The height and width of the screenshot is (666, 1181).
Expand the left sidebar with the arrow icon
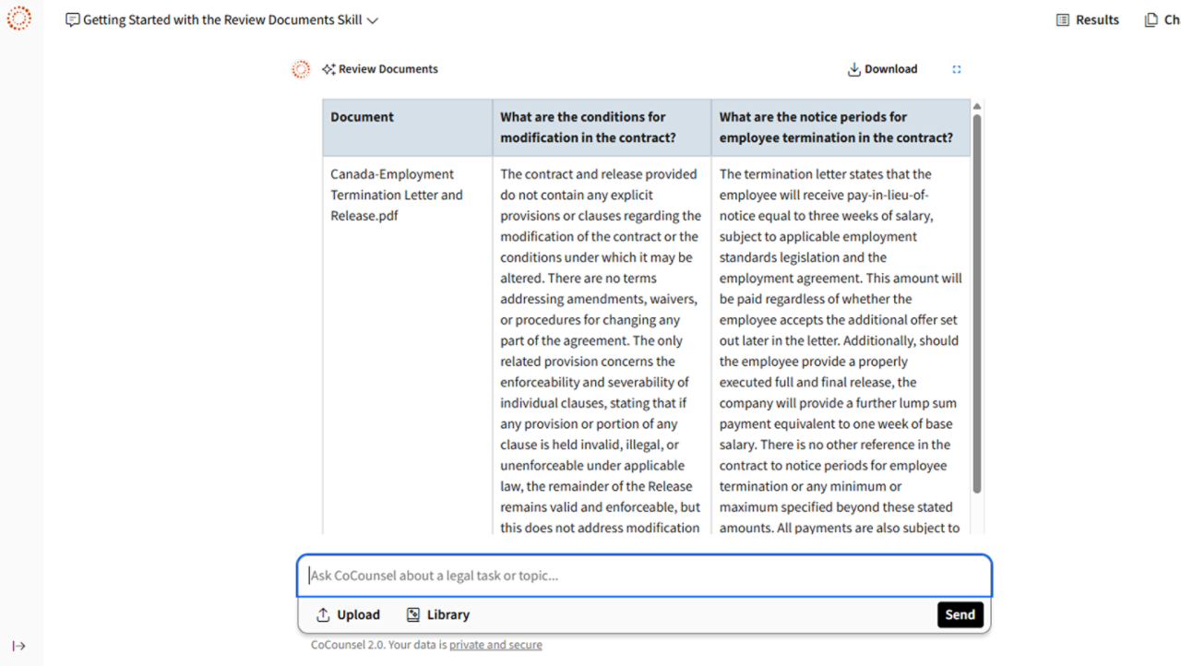[18, 646]
